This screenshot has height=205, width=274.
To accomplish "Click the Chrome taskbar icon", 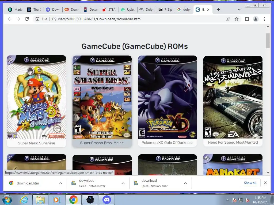I will [73, 200].
